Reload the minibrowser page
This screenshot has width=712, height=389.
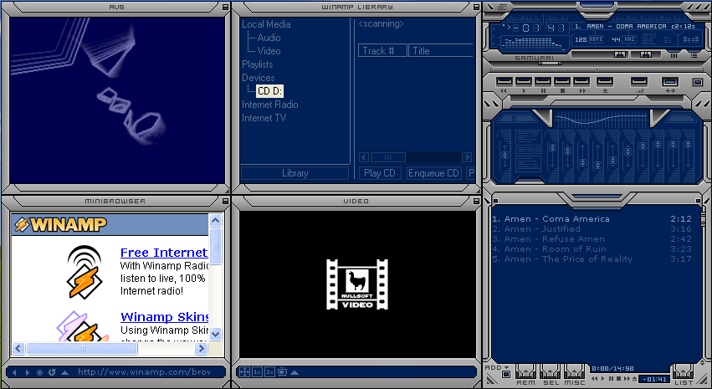[x=52, y=372]
